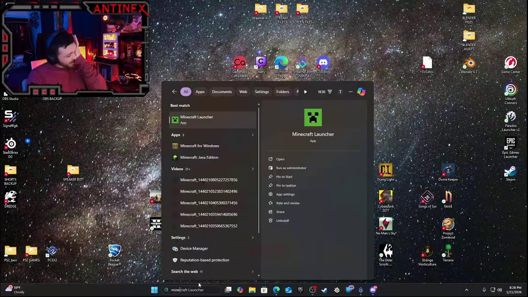The image size is (528, 297).
Task: Click the taskbar search box
Action: click(191, 290)
